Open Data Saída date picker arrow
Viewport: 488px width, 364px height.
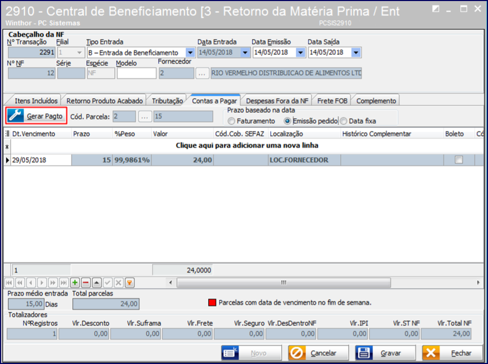pos(356,53)
